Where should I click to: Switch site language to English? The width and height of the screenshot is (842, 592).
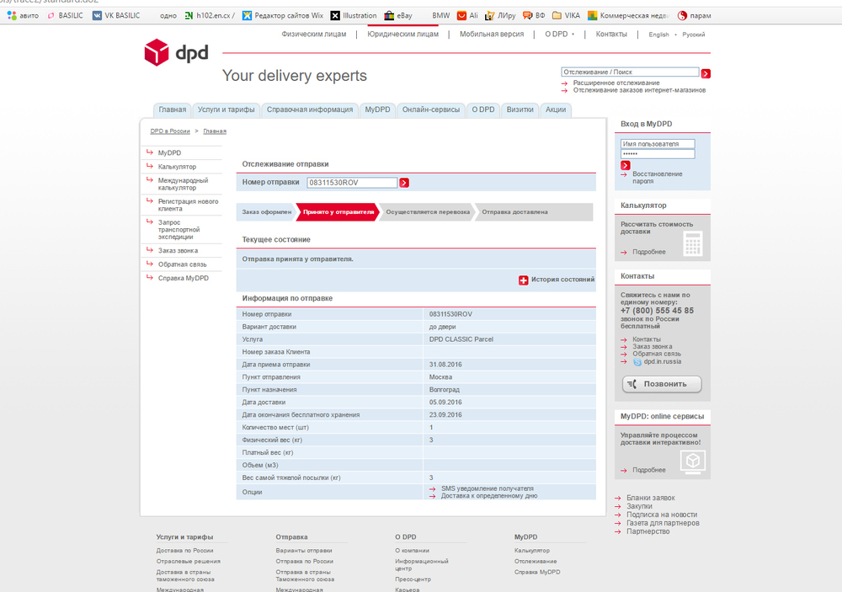coord(658,35)
